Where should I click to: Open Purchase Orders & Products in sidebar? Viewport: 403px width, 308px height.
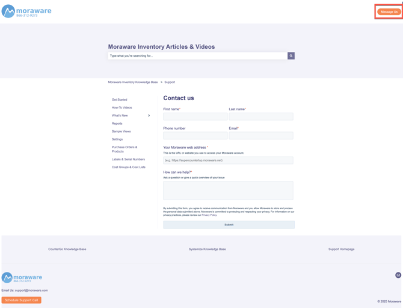125,149
